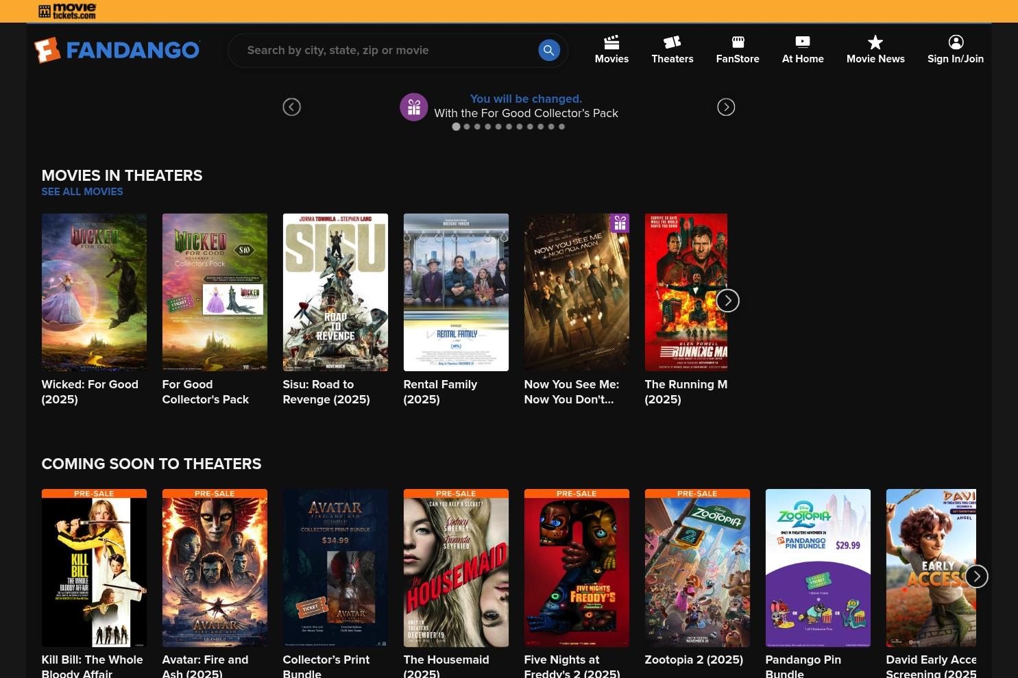Open the Movie News star icon
Screen dimensions: 1018x678
tap(875, 42)
